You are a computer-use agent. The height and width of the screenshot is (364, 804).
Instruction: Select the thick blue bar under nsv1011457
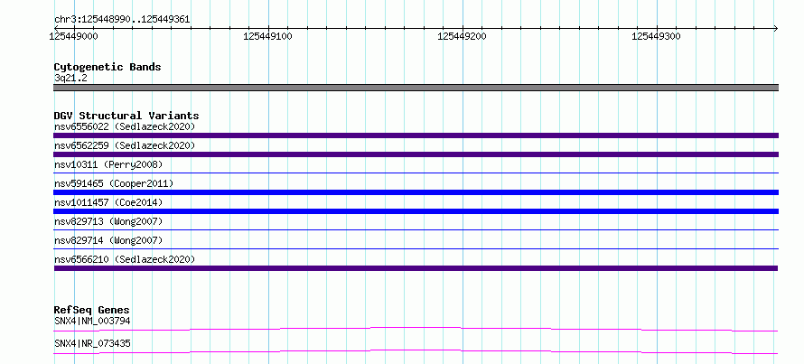click(x=416, y=211)
